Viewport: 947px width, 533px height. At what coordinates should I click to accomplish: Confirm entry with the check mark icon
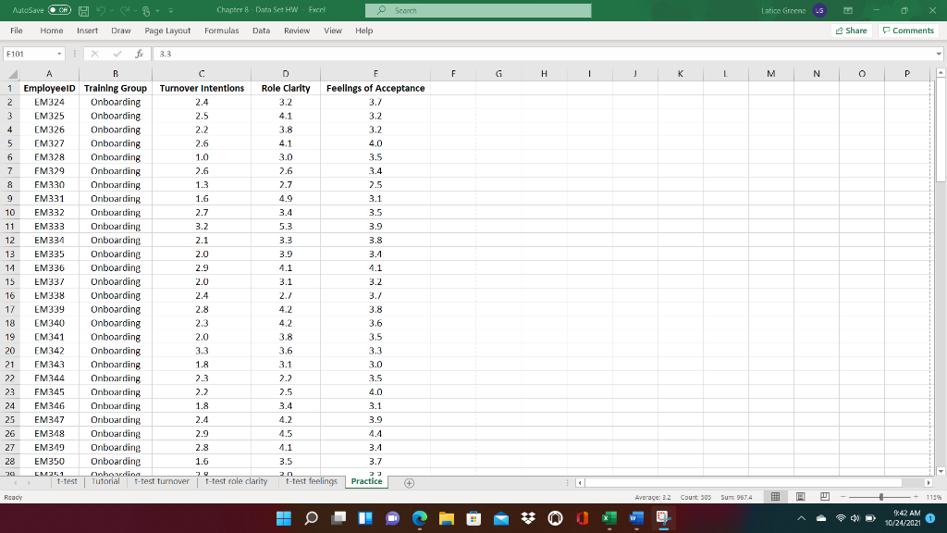[x=117, y=53]
